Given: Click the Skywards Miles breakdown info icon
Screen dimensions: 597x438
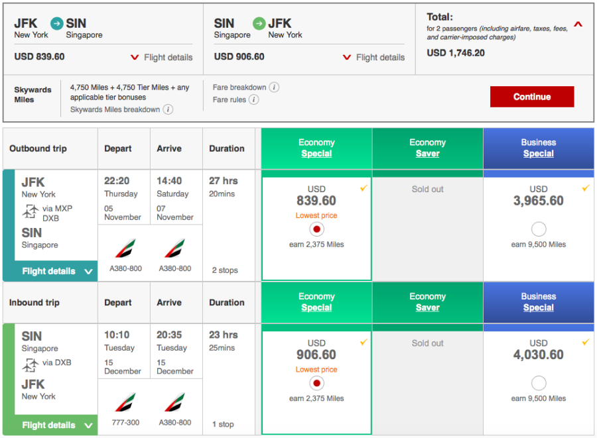Looking at the screenshot, I should [x=168, y=109].
